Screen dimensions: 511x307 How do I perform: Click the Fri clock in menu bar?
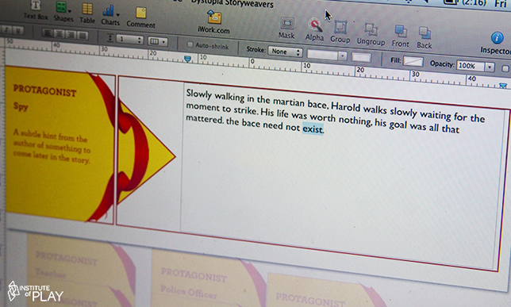click(500, 4)
